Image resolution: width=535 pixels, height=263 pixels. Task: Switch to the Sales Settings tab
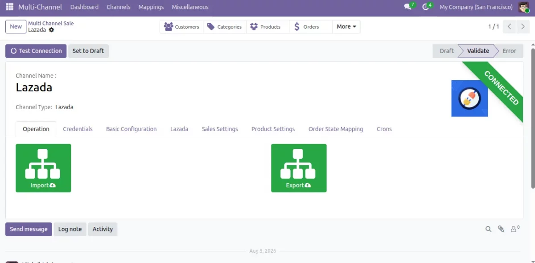pyautogui.click(x=220, y=129)
